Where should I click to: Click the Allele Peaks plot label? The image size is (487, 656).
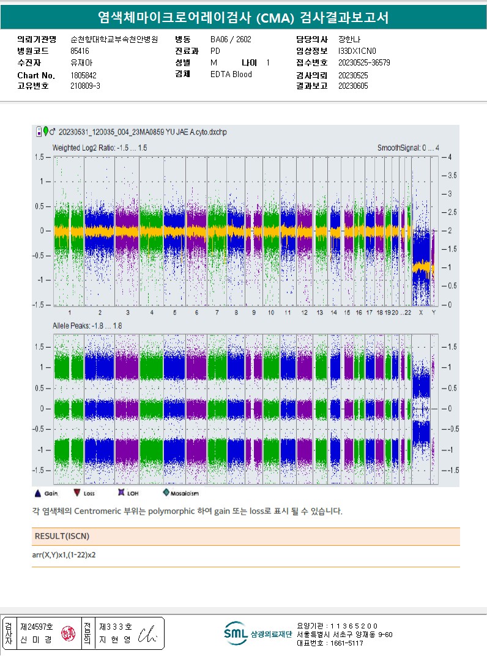87,326
